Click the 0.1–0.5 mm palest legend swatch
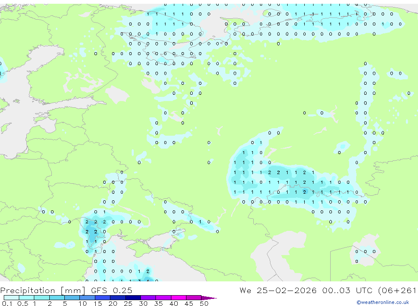Viewport: 418px width, 306px height. click(x=11, y=298)
